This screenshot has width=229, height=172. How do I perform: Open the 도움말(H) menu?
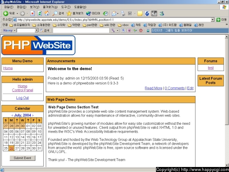coord(80,7)
